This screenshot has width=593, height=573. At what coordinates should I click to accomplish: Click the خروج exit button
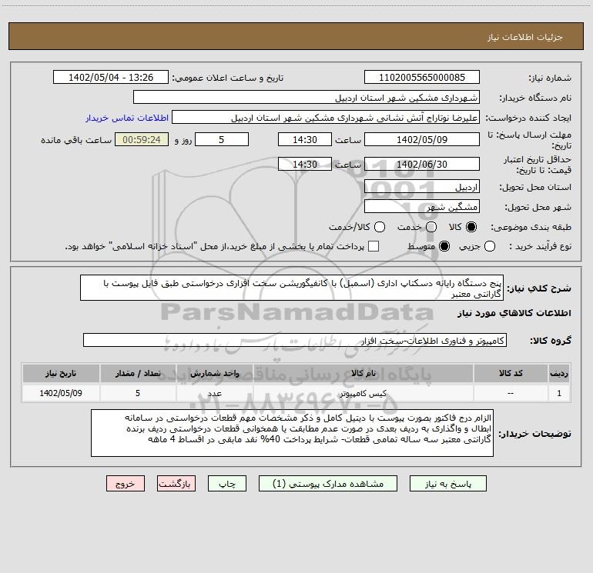pos(126,484)
